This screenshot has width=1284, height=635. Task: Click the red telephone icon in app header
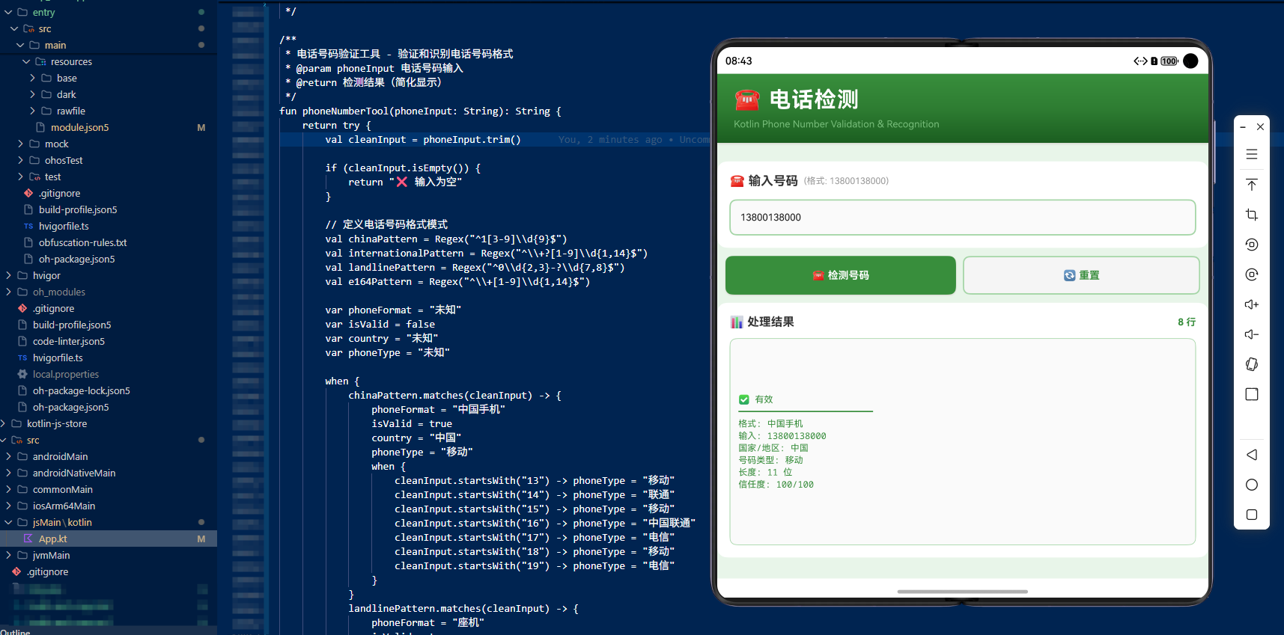[746, 99]
